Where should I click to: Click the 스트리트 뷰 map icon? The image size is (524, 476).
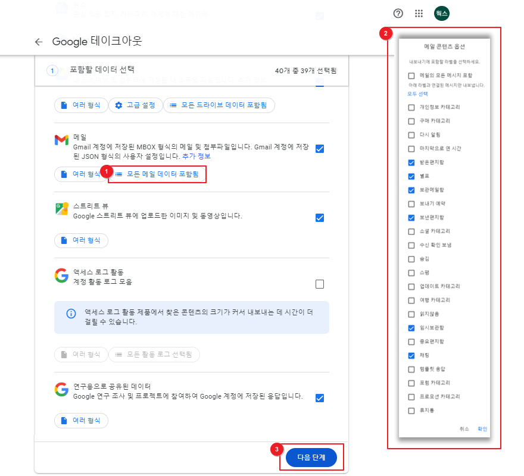click(x=62, y=209)
